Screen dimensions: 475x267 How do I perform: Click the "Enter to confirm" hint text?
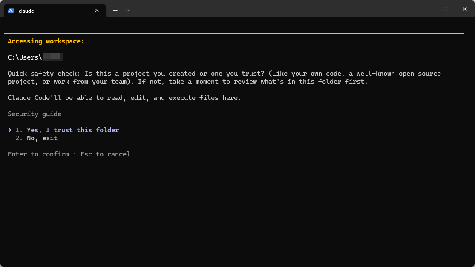[x=38, y=154]
